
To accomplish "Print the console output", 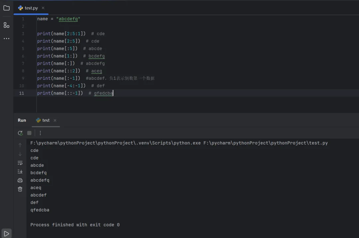I will pyautogui.click(x=20, y=180).
